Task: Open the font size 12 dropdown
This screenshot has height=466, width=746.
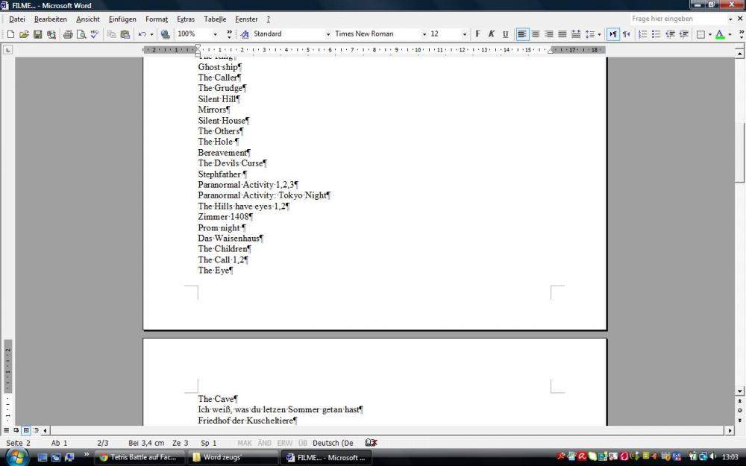Action: (x=464, y=34)
